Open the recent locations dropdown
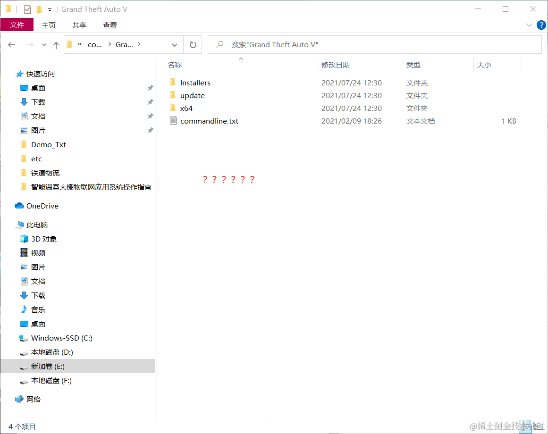The width and height of the screenshot is (548, 434). coord(44,45)
